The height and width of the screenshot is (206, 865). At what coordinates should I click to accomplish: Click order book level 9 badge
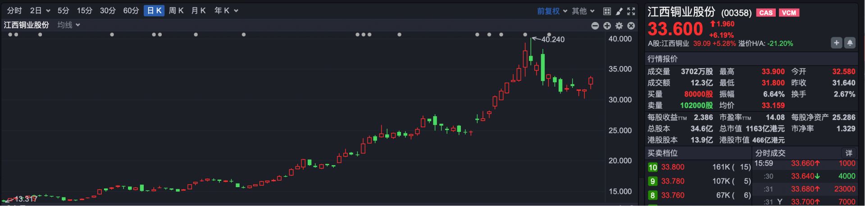tap(652, 181)
